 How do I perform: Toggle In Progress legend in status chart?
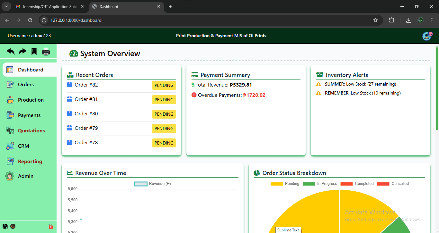[x=320, y=184]
